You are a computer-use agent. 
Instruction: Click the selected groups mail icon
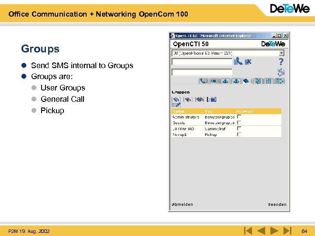click(212, 99)
